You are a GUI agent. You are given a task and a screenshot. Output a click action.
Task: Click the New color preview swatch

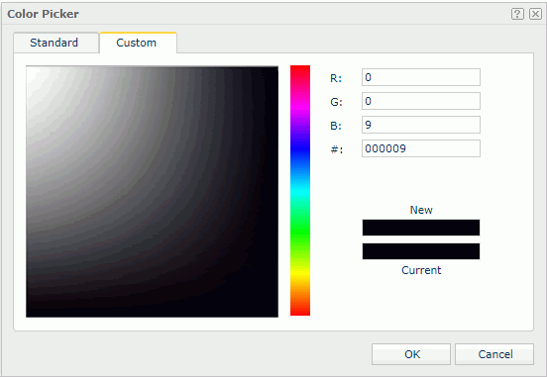[421, 228]
